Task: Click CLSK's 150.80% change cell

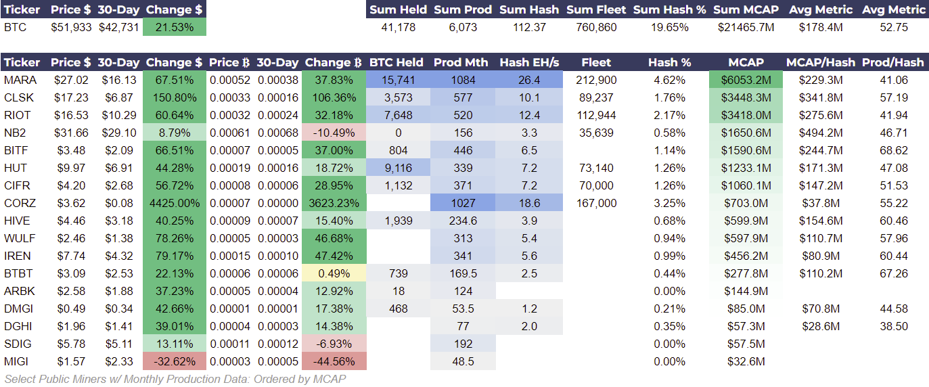Action: click(174, 97)
